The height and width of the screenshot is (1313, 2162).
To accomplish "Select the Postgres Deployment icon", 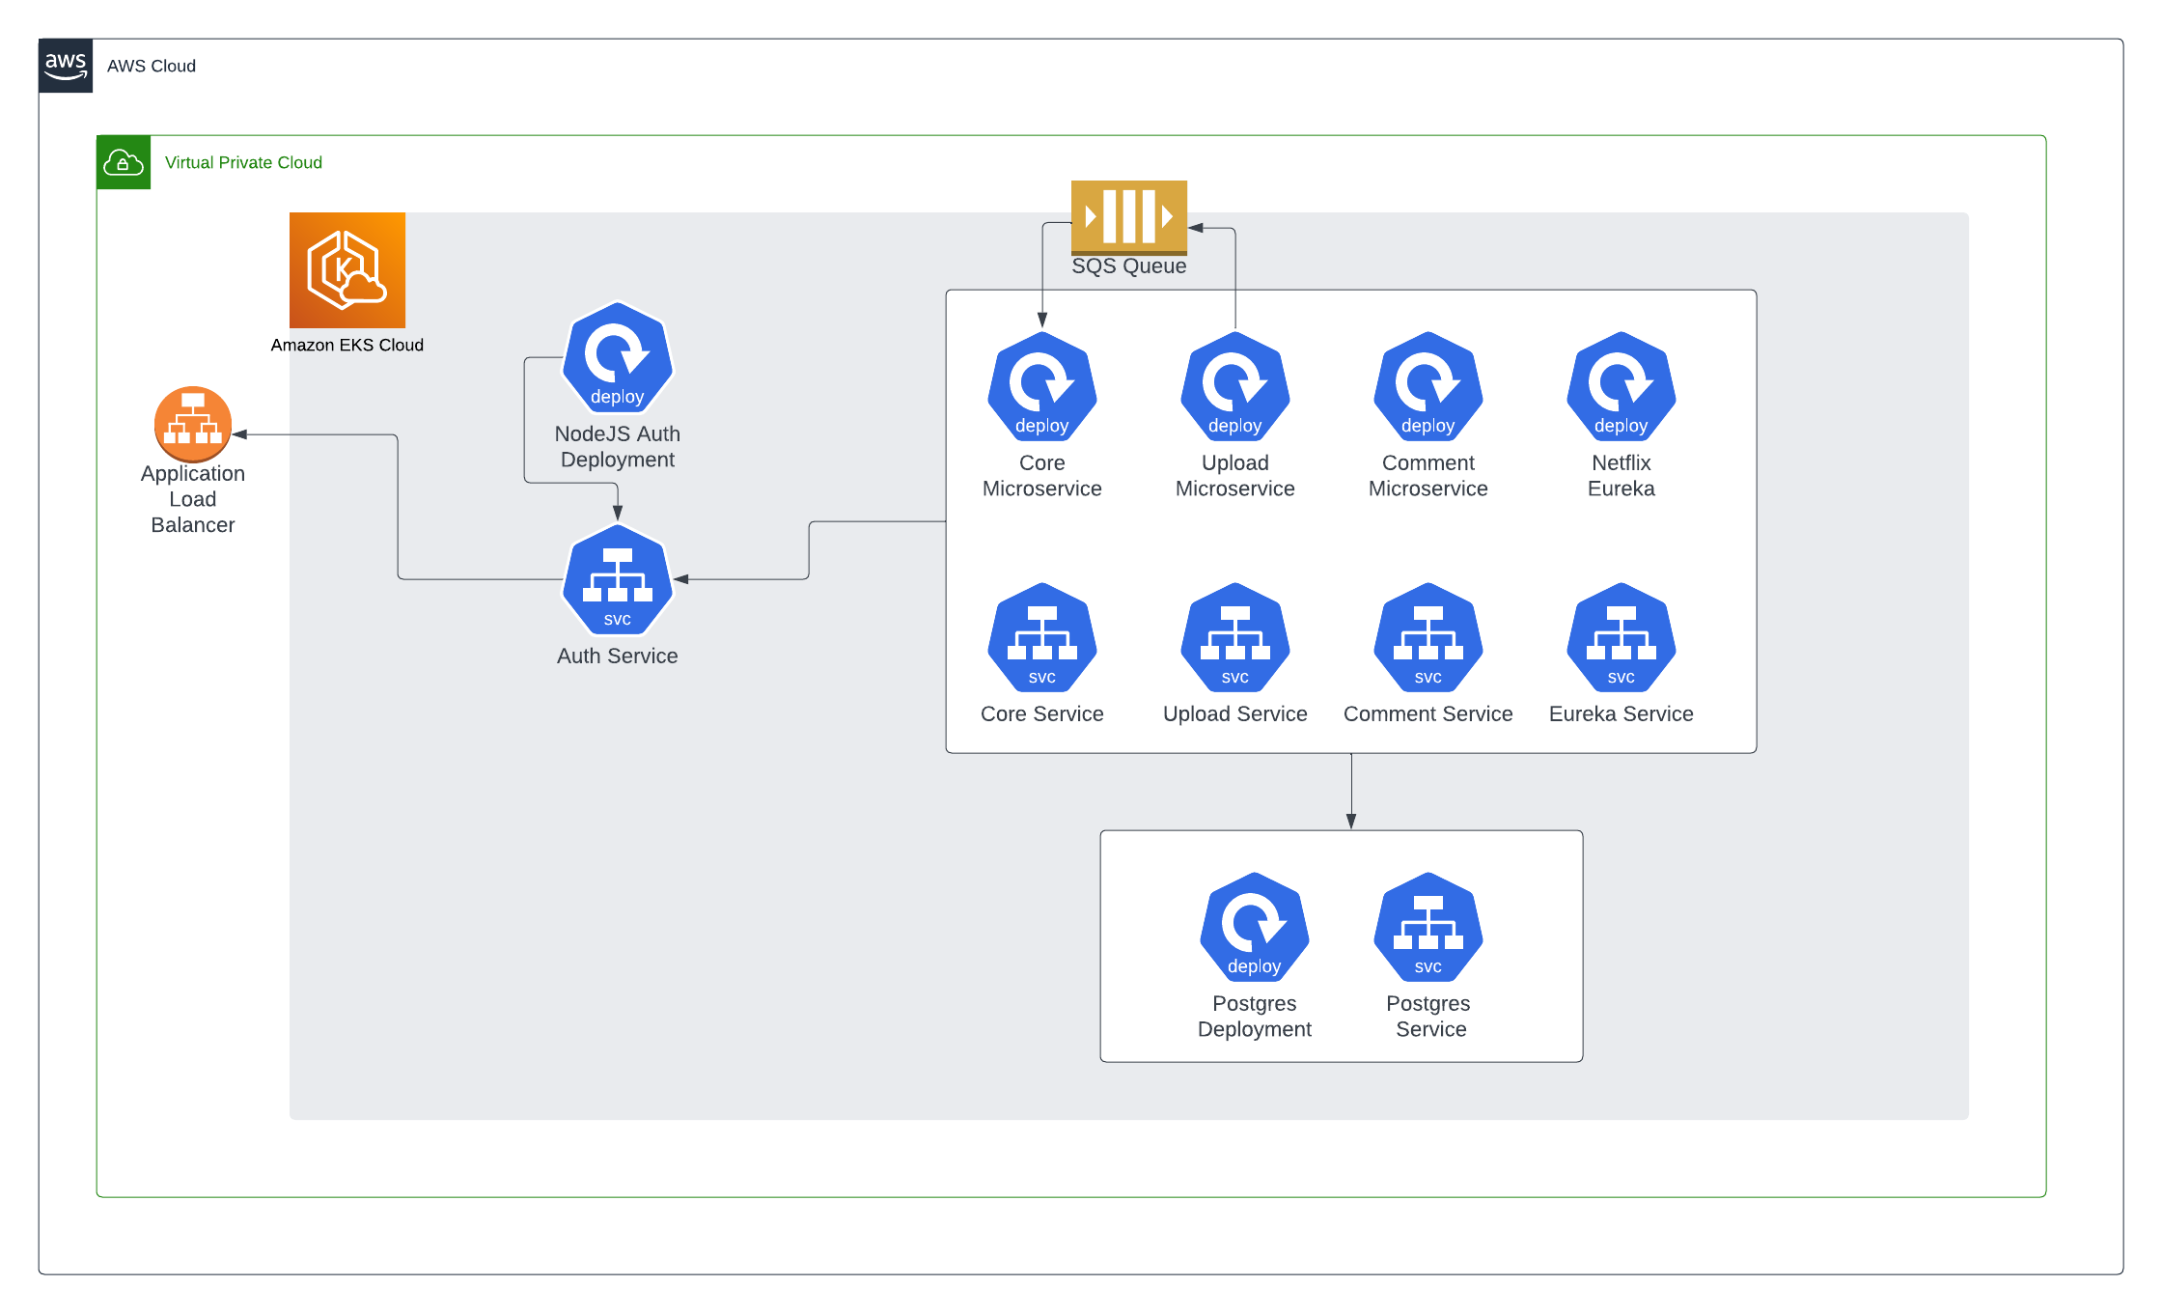I will [x=1254, y=928].
